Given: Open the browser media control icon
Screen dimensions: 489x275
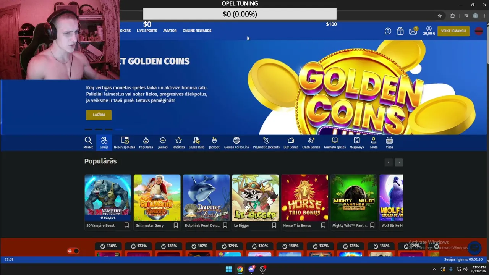Looking at the screenshot, I should (x=466, y=16).
